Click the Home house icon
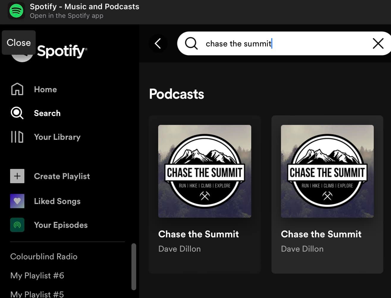 pos(17,89)
